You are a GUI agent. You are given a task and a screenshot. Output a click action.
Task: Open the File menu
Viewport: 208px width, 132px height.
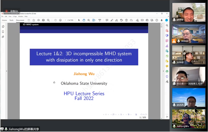2,16
